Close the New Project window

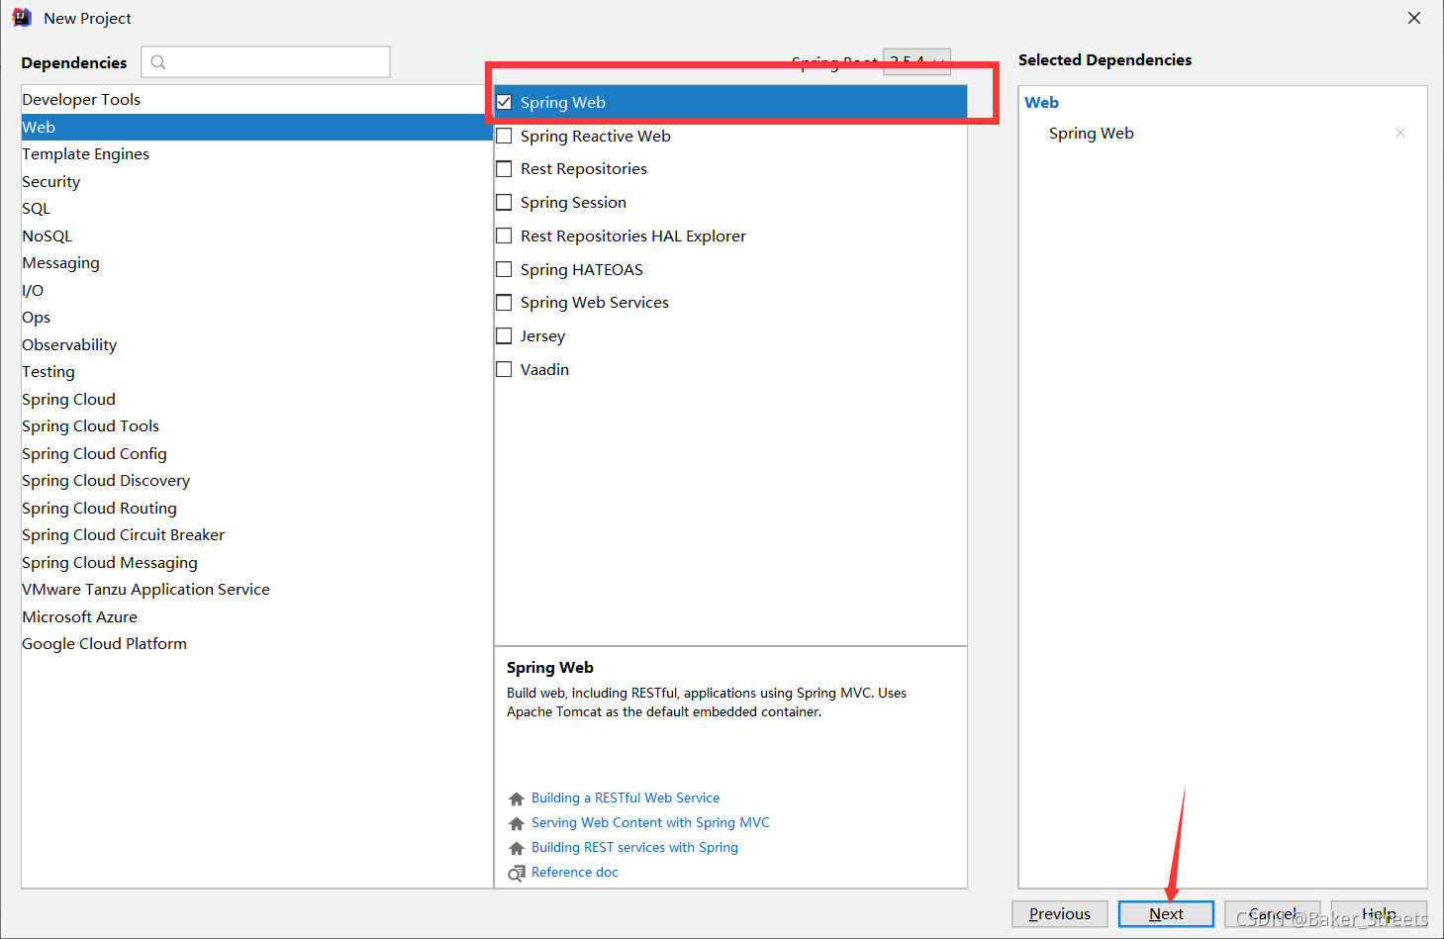coord(1414,18)
